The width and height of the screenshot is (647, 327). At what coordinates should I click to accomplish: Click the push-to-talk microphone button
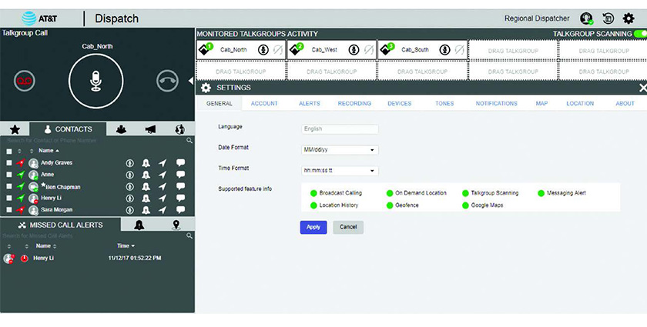96,81
